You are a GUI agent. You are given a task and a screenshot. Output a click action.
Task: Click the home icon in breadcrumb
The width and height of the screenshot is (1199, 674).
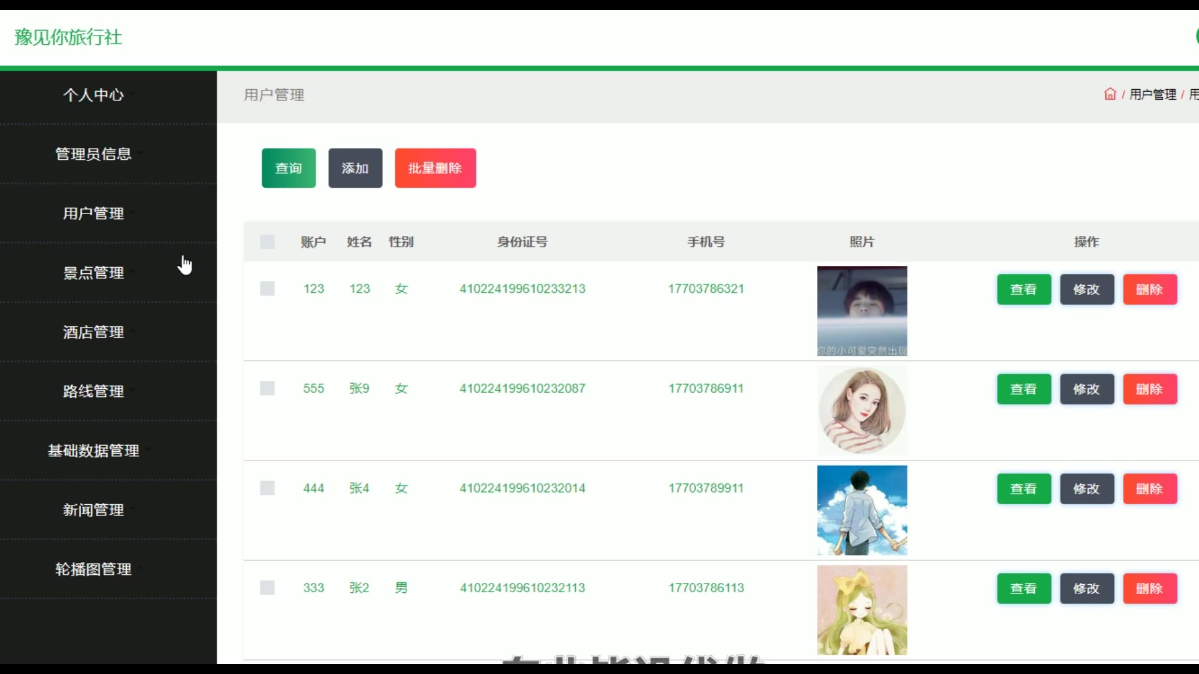tap(1110, 94)
